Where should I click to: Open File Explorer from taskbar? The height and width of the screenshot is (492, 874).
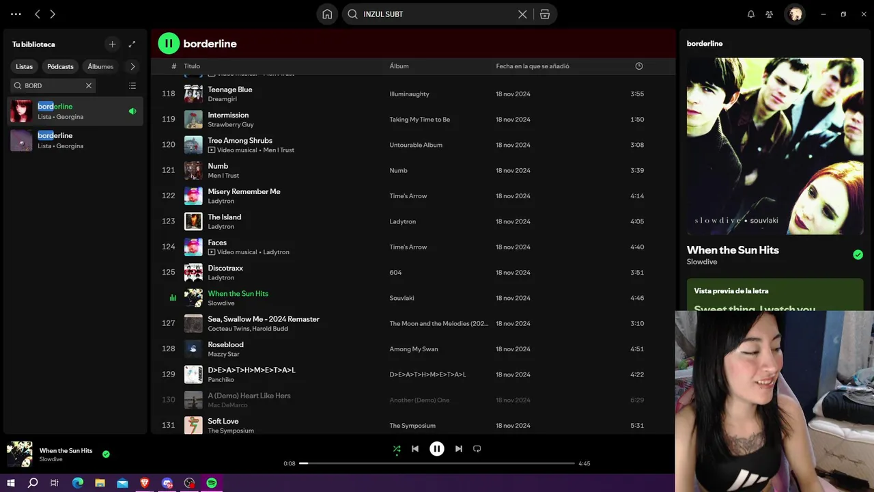100,483
